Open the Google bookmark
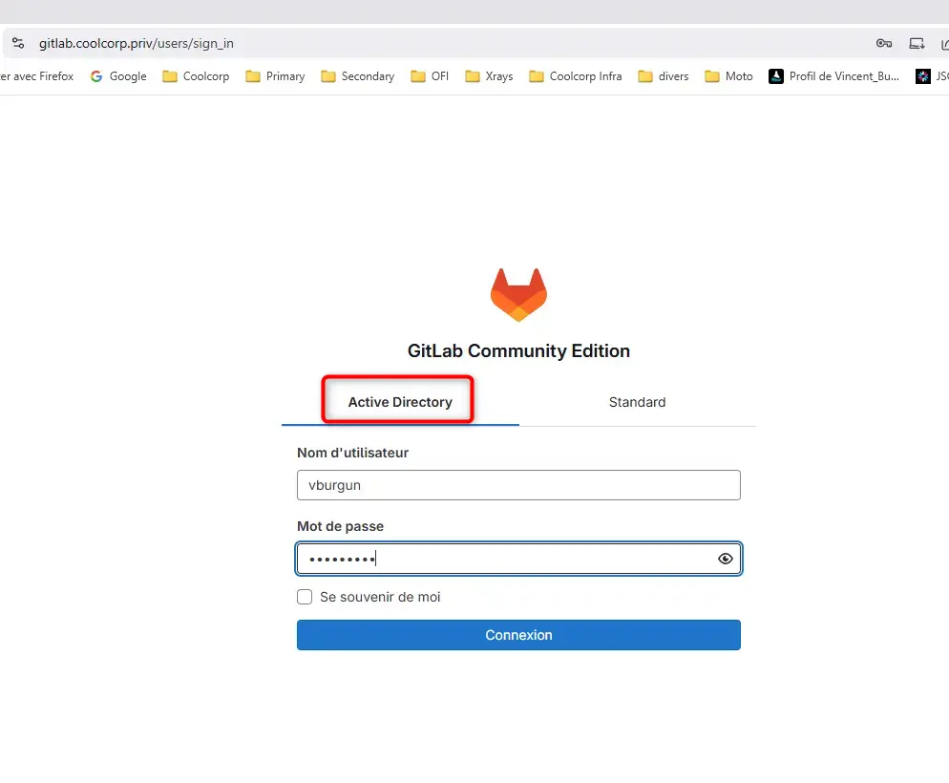949x783 pixels. 118,76
